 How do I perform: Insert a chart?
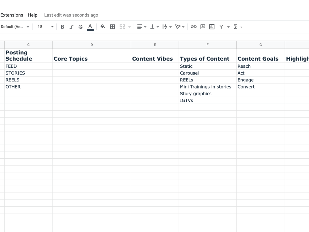pyautogui.click(x=212, y=27)
